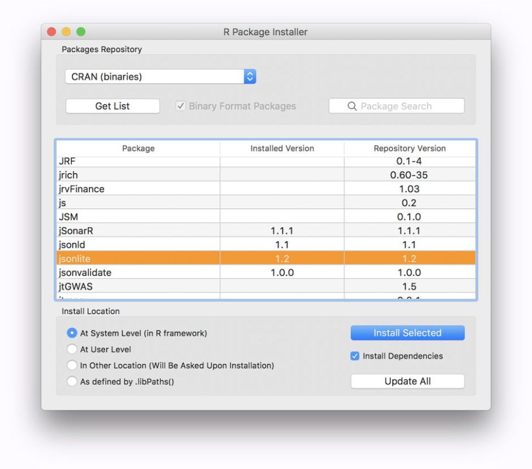Choose As defined by .libPaths() option
This screenshot has width=532, height=469.
[72, 381]
